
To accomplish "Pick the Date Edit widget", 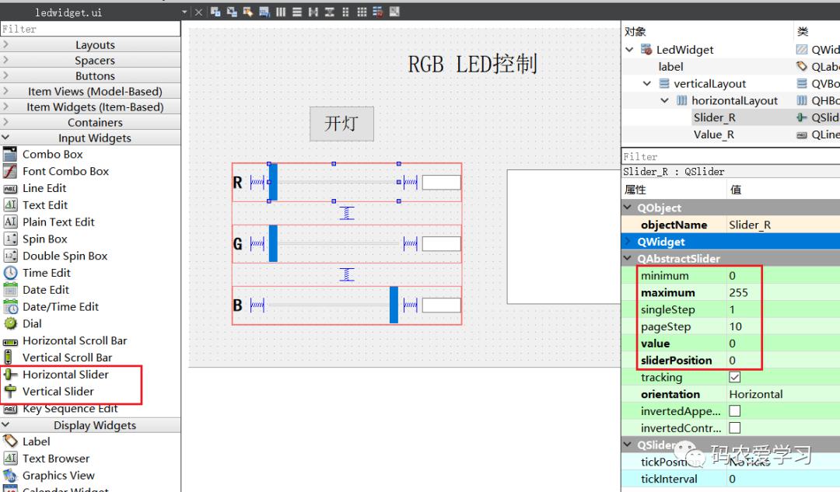I will coord(46,290).
